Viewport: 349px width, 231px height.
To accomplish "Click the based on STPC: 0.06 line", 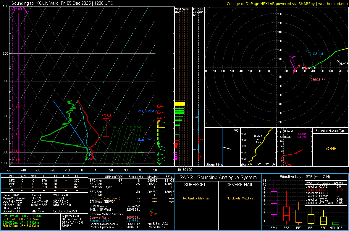I will coord(324,199).
